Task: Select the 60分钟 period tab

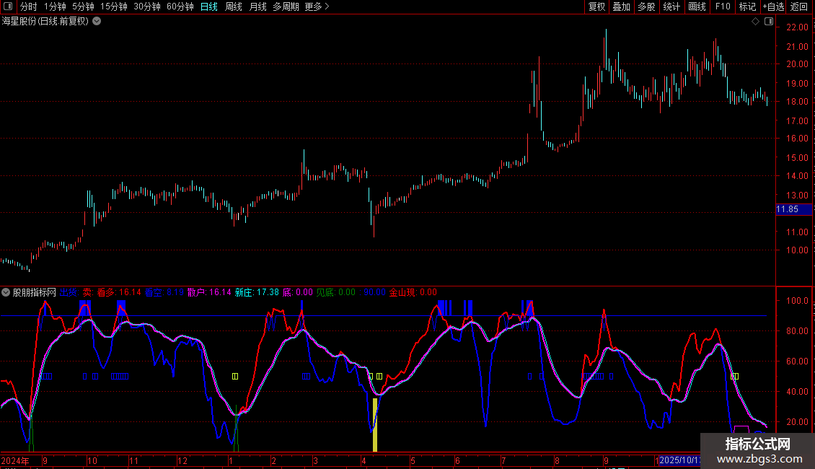Action: pyautogui.click(x=180, y=6)
